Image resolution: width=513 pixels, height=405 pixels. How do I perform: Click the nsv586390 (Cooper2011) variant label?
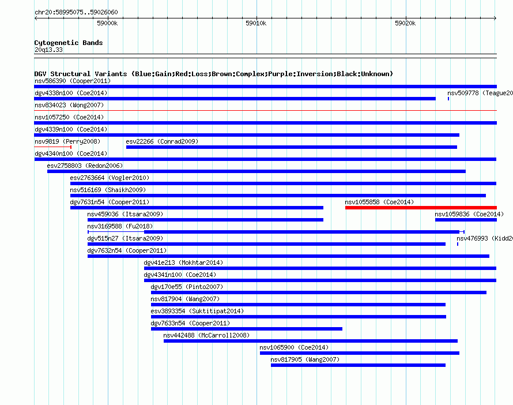point(73,81)
